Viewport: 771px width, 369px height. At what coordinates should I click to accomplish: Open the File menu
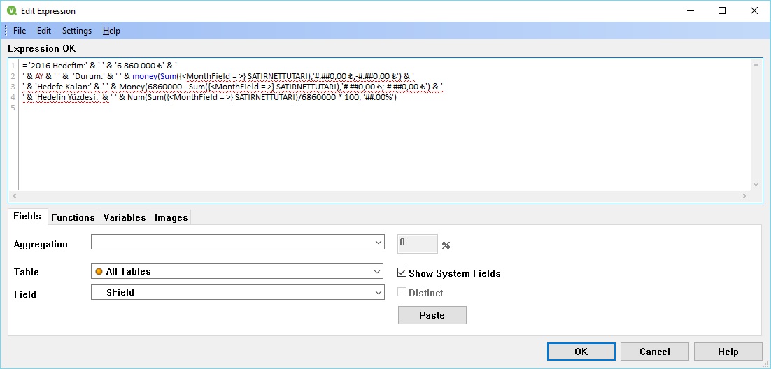pos(20,31)
